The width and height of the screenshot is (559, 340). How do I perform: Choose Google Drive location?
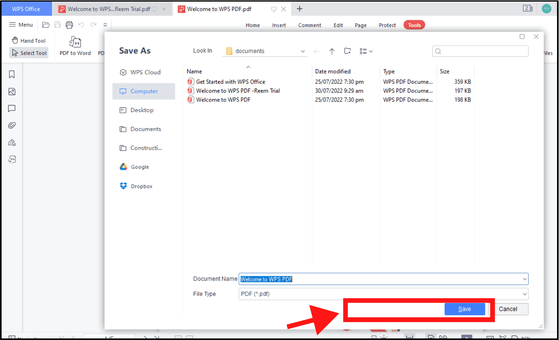click(x=144, y=167)
